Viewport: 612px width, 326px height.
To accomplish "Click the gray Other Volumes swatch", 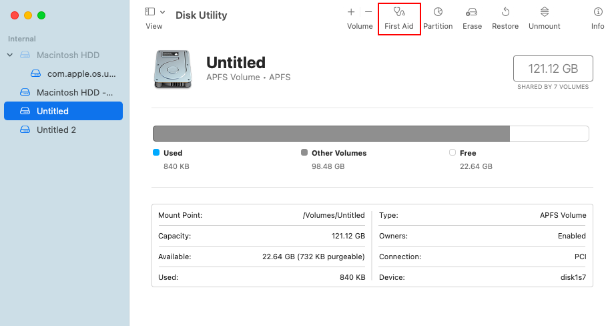I will pyautogui.click(x=304, y=152).
